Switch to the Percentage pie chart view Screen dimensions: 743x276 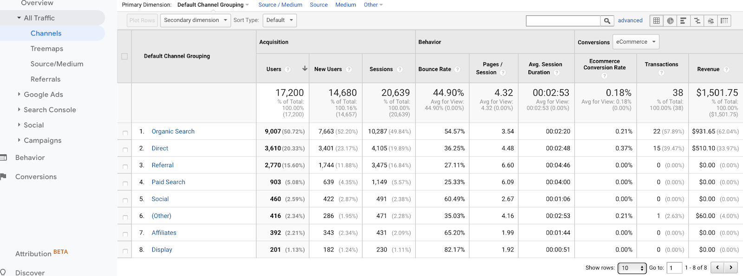coord(670,20)
